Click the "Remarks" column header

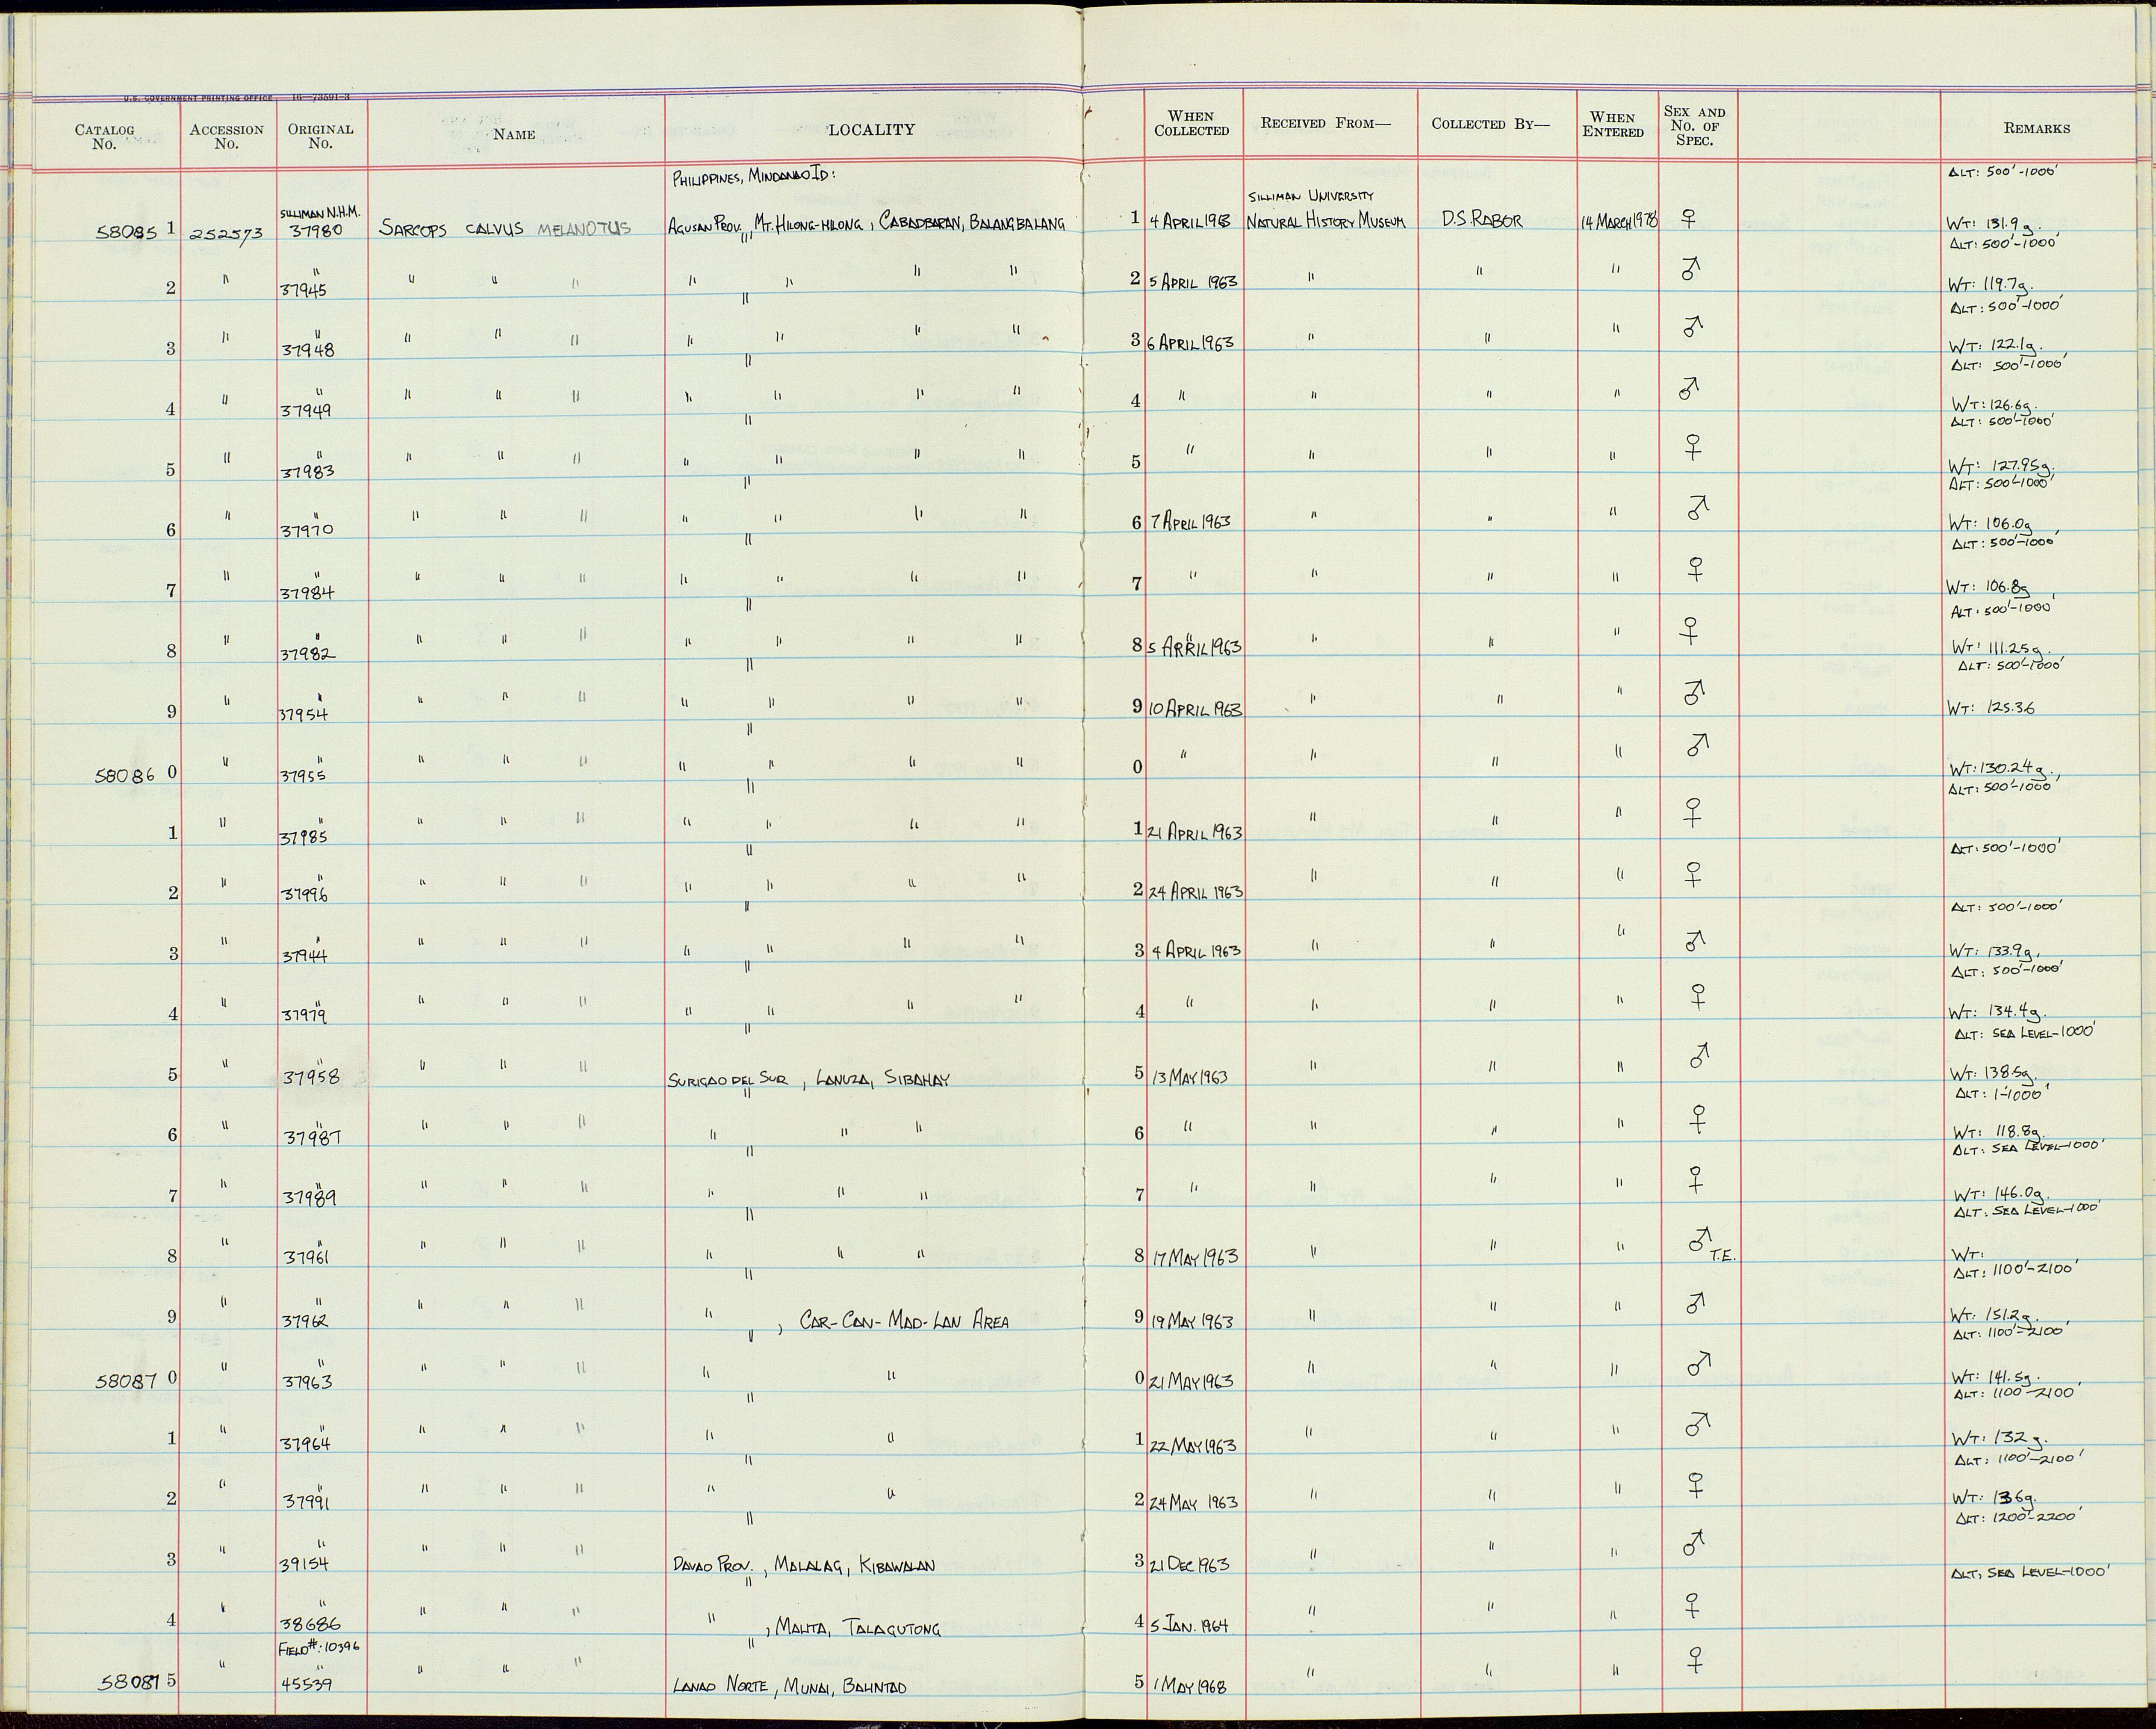[x=2037, y=128]
